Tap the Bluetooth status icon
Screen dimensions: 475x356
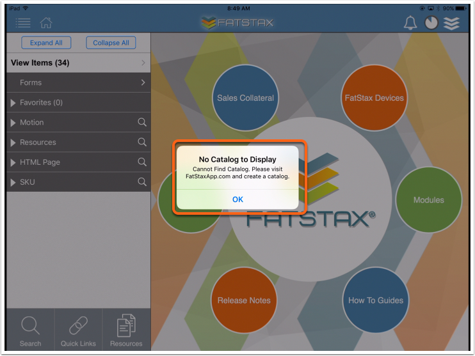(438, 8)
